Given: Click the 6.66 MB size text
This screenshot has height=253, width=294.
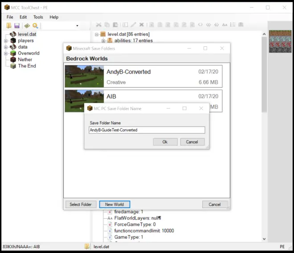Looking at the screenshot, I should (208, 82).
